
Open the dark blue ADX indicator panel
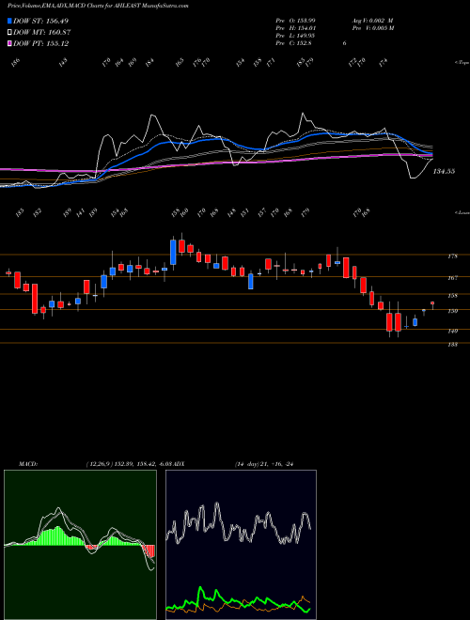point(241,545)
